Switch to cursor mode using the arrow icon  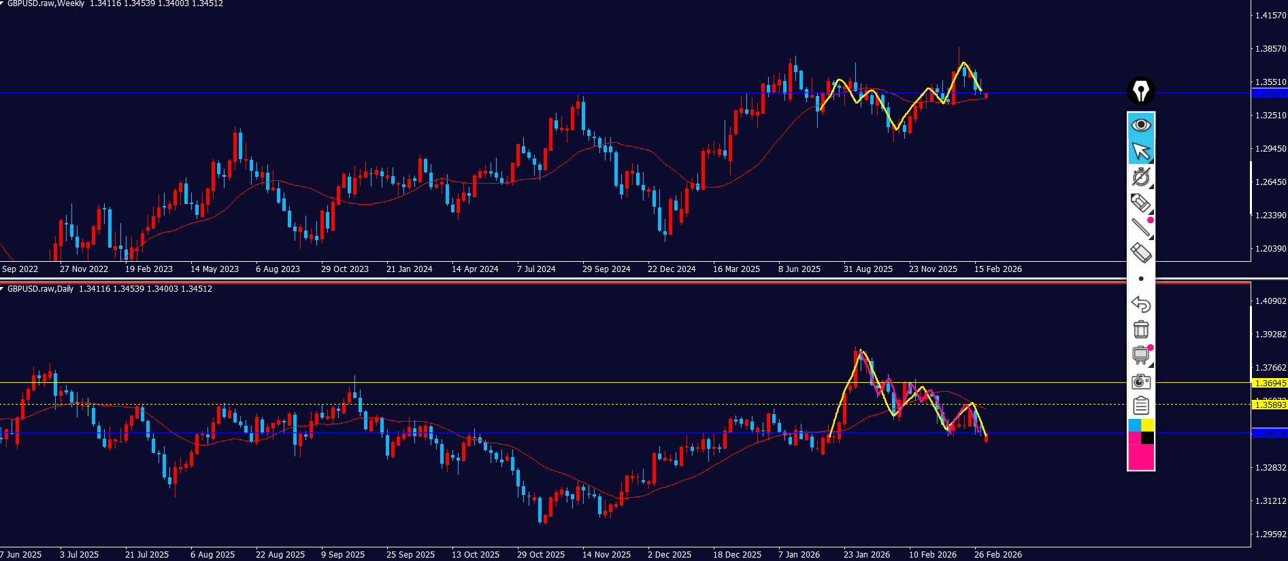tap(1141, 151)
